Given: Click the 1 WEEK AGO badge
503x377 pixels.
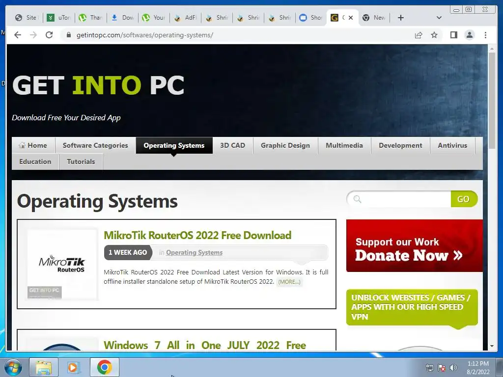Looking at the screenshot, I should (128, 253).
